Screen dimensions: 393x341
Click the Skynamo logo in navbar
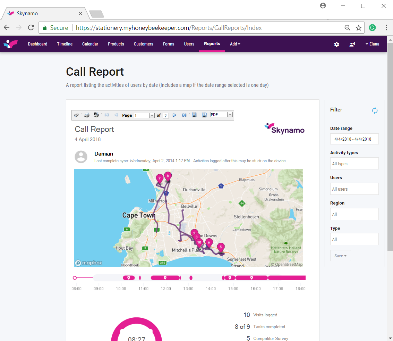[10, 44]
